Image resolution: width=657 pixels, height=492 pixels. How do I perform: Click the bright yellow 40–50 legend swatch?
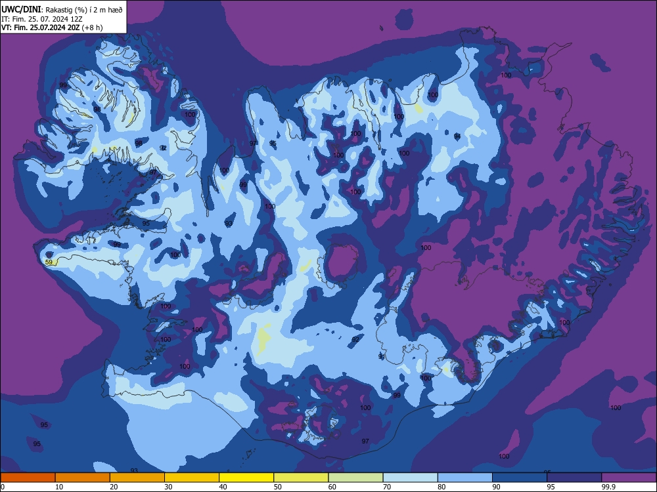click(x=246, y=478)
